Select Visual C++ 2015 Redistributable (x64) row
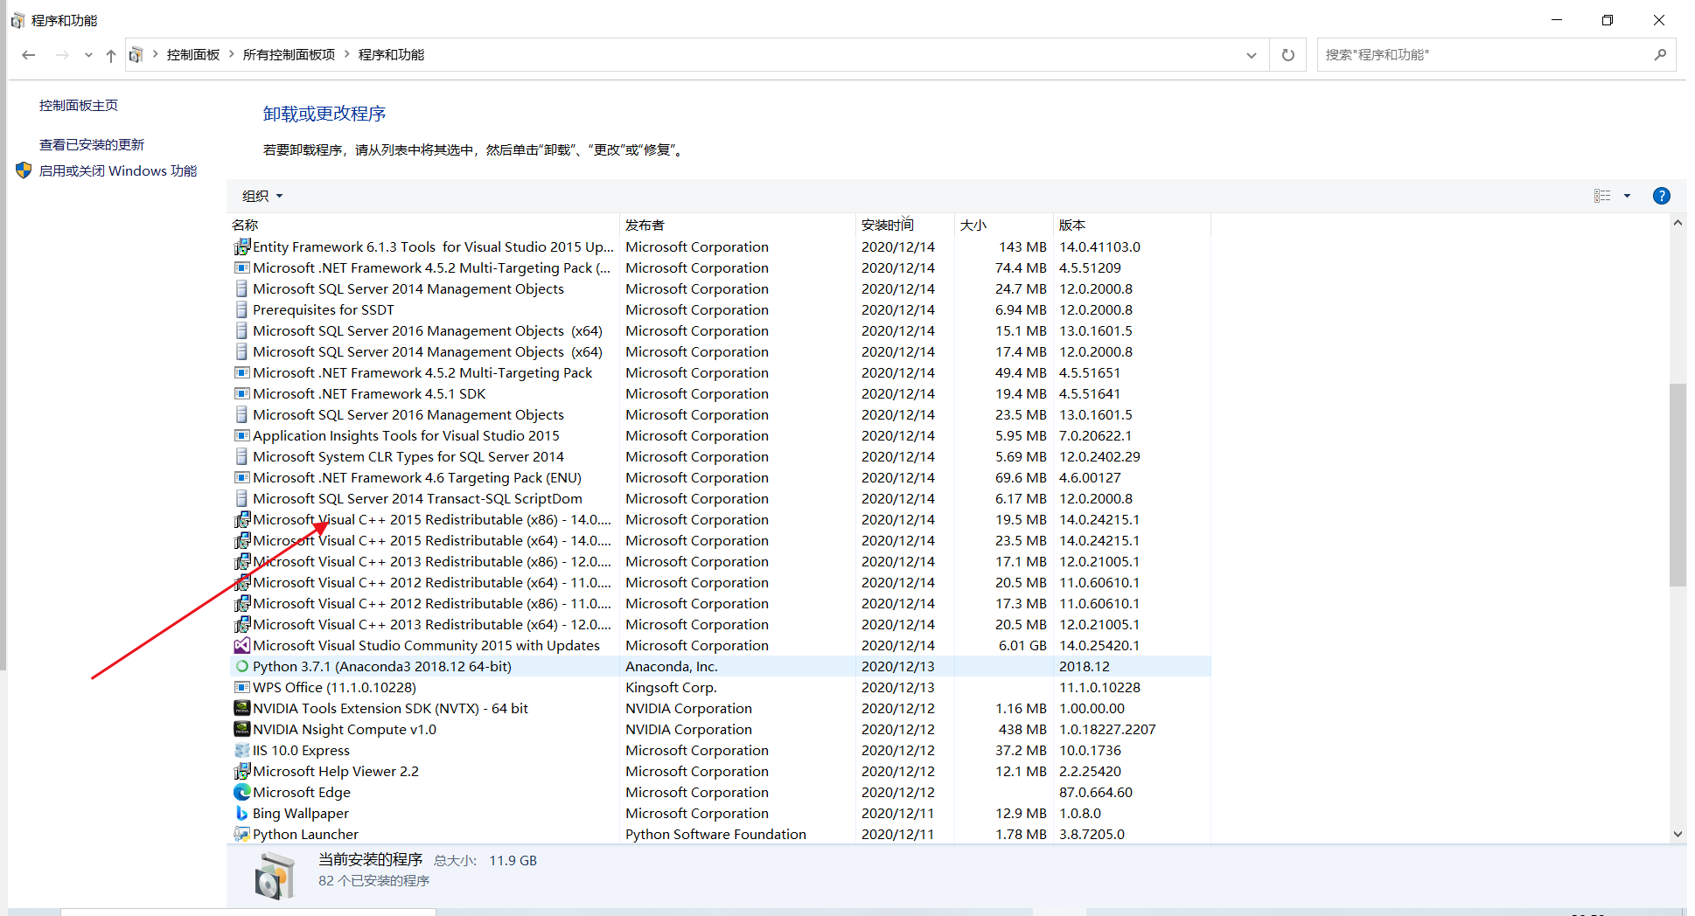The width and height of the screenshot is (1695, 916). (719, 541)
